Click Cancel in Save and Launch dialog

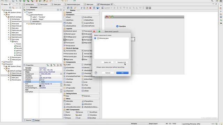pos(108,73)
